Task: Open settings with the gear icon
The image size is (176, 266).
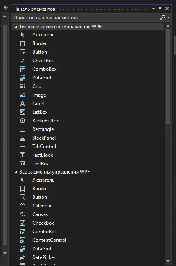Action: pos(6,8)
